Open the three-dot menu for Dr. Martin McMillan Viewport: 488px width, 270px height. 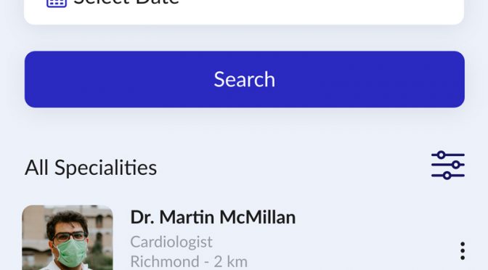[463, 250]
